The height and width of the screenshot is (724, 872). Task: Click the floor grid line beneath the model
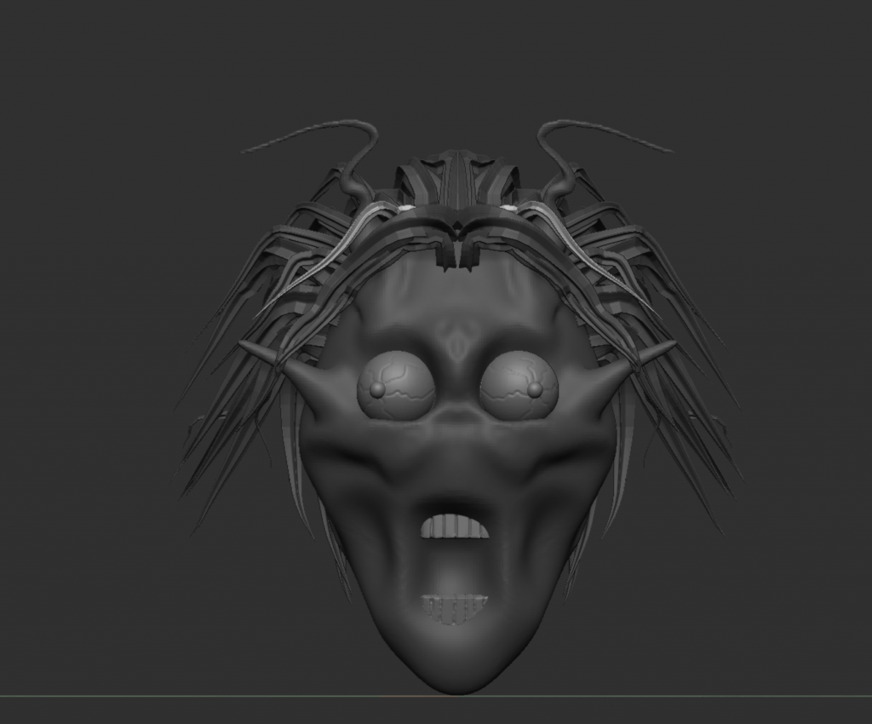point(170,696)
